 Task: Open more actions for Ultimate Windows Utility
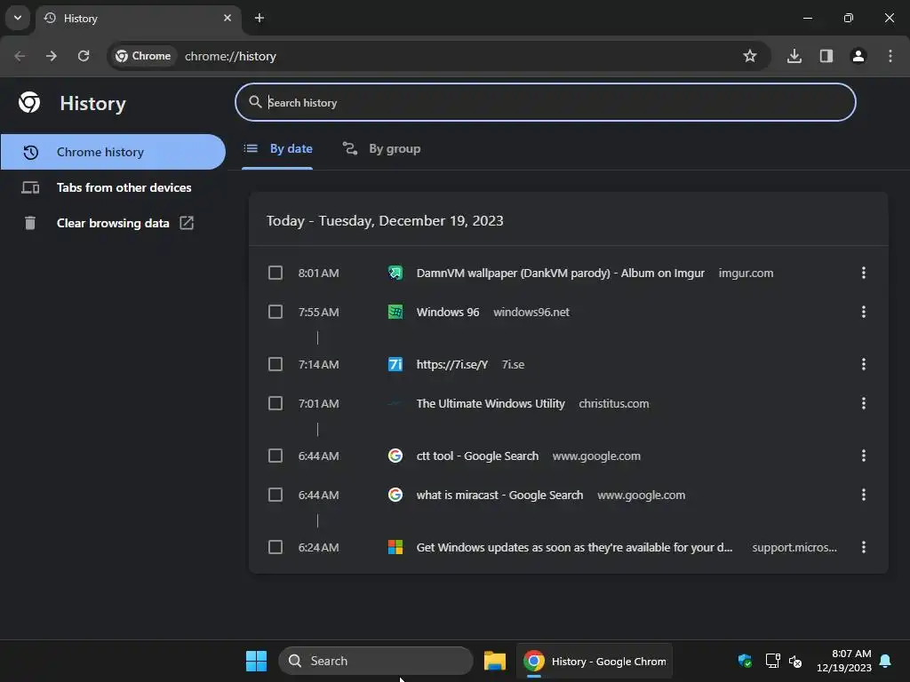pyautogui.click(x=864, y=404)
